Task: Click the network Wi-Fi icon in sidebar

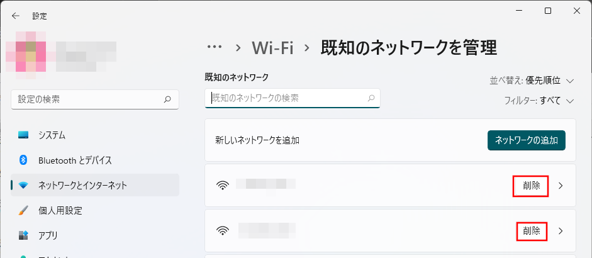Action: (x=23, y=185)
